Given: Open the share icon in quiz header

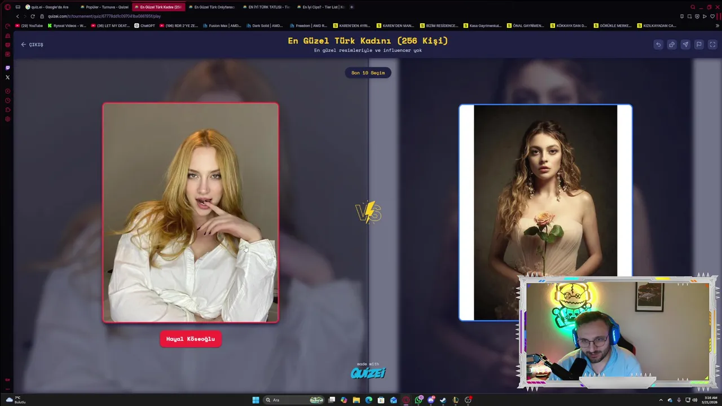Looking at the screenshot, I should point(672,45).
